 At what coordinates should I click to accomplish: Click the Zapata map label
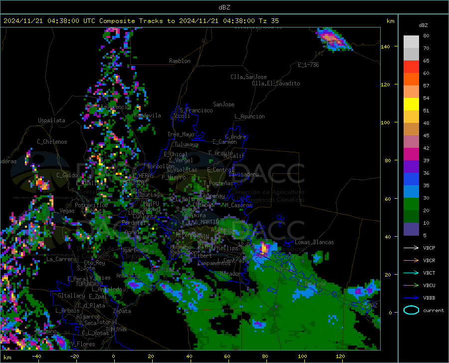(122, 311)
